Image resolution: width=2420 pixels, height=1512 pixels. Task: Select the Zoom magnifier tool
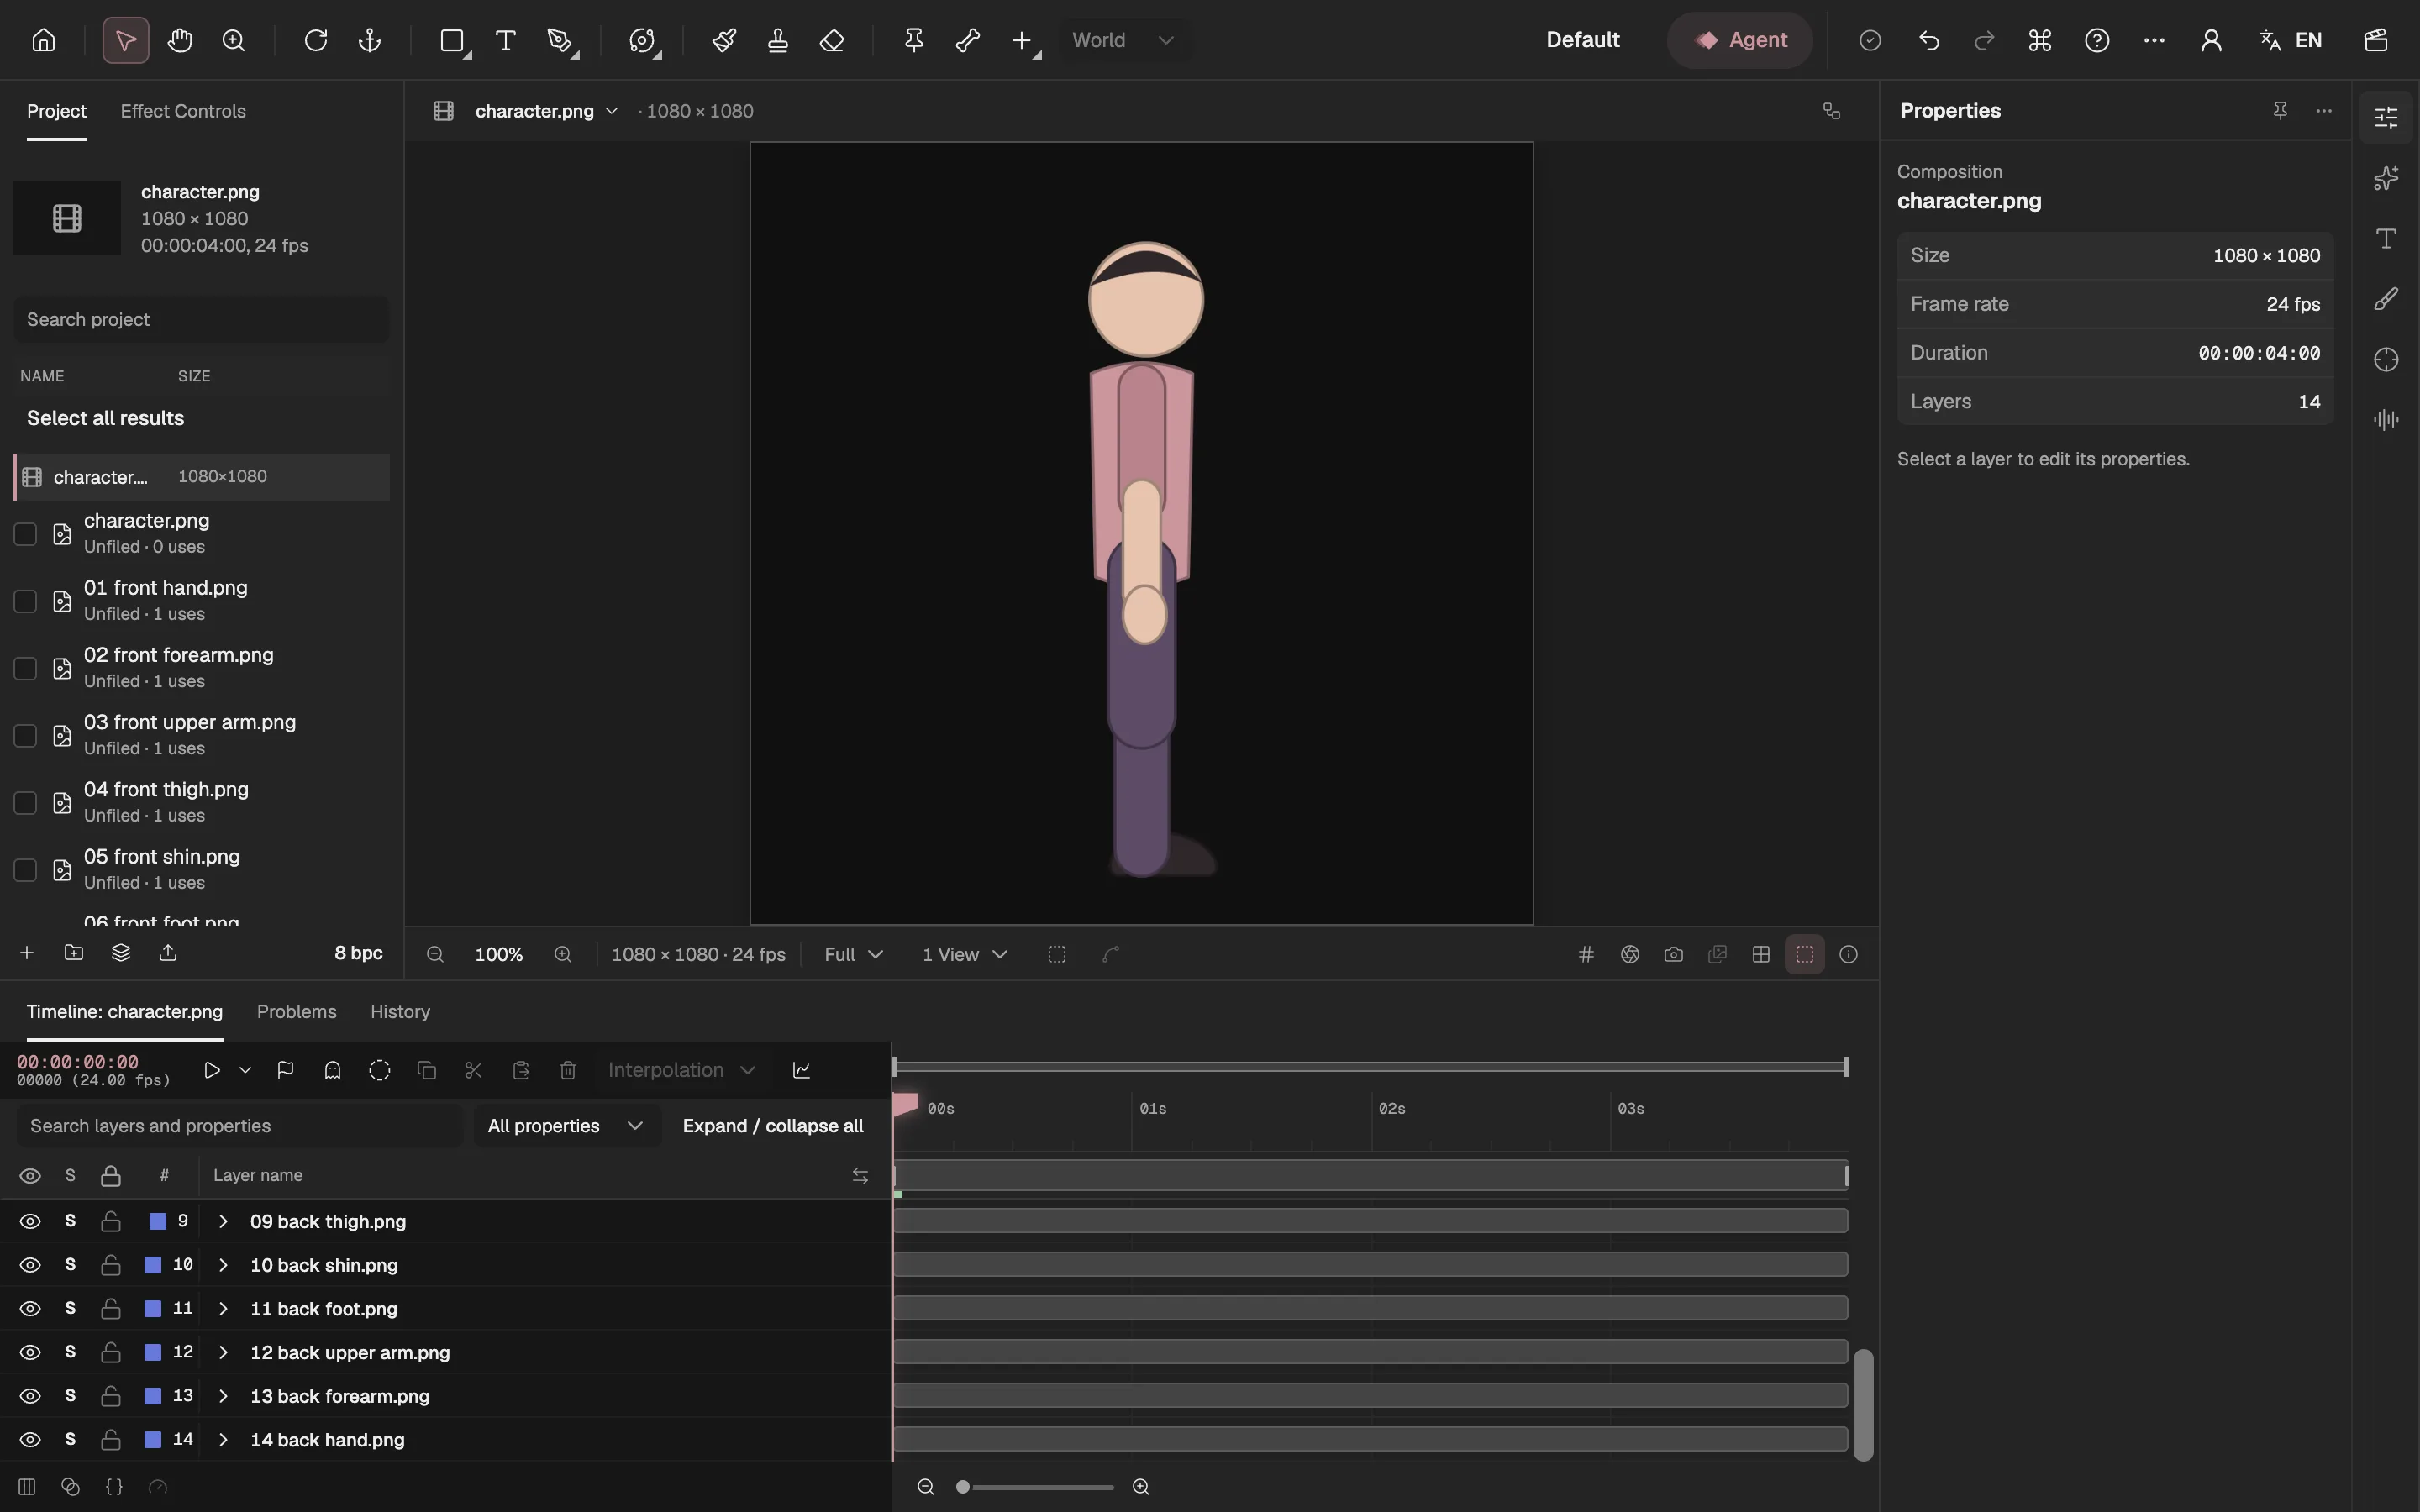(234, 40)
